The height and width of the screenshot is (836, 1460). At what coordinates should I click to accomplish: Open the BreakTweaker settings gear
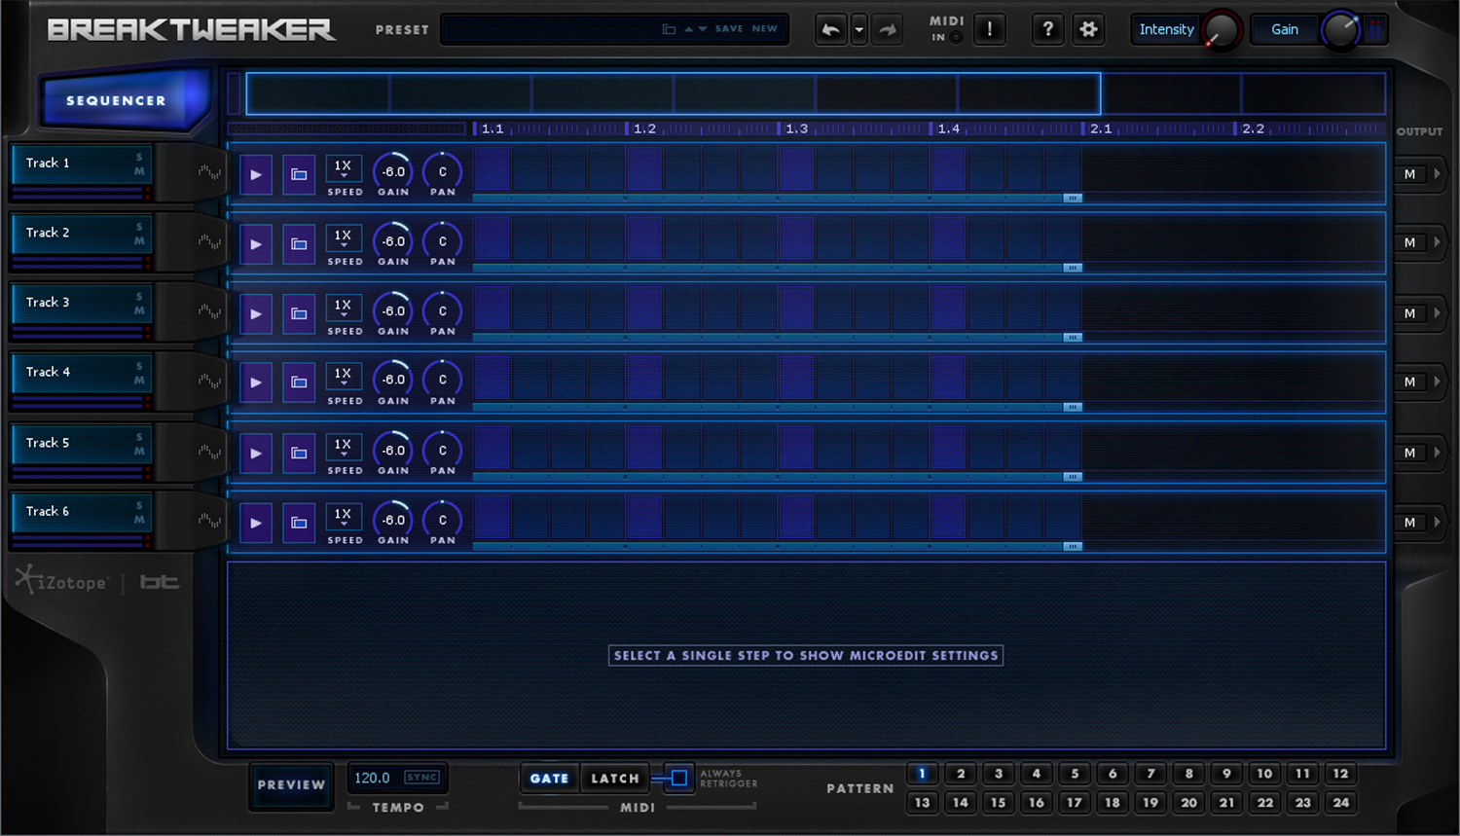1087,29
